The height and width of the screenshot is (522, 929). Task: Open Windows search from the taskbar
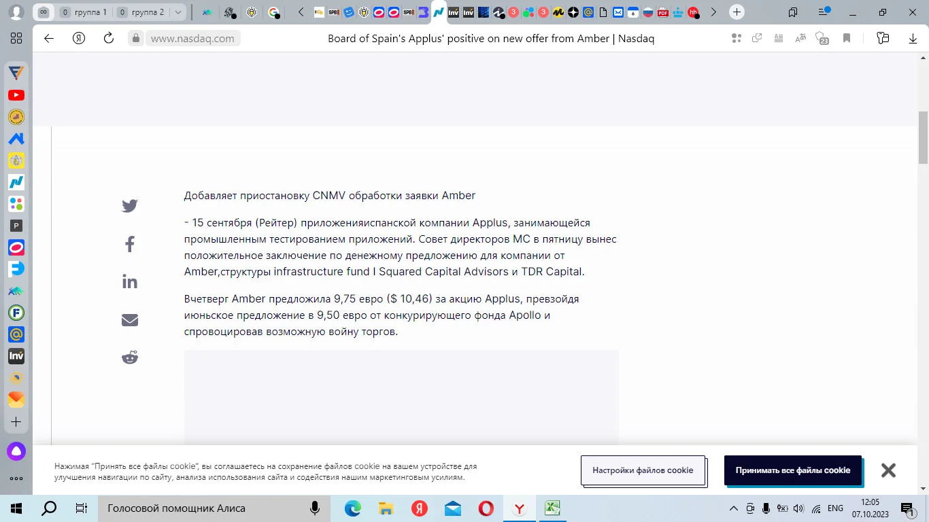(49, 508)
